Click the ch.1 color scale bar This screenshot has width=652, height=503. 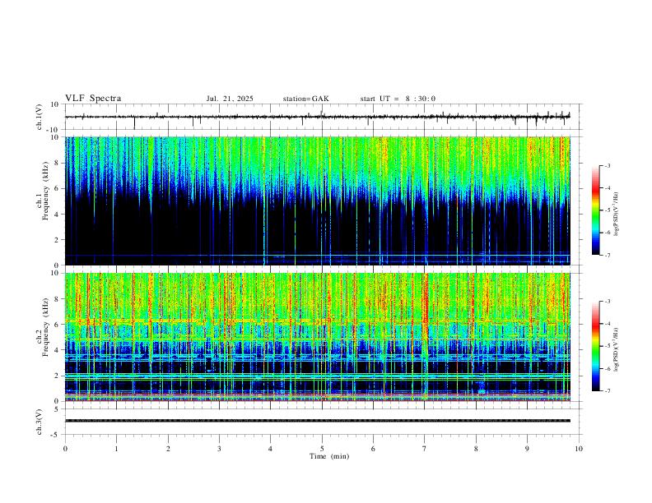tap(595, 210)
